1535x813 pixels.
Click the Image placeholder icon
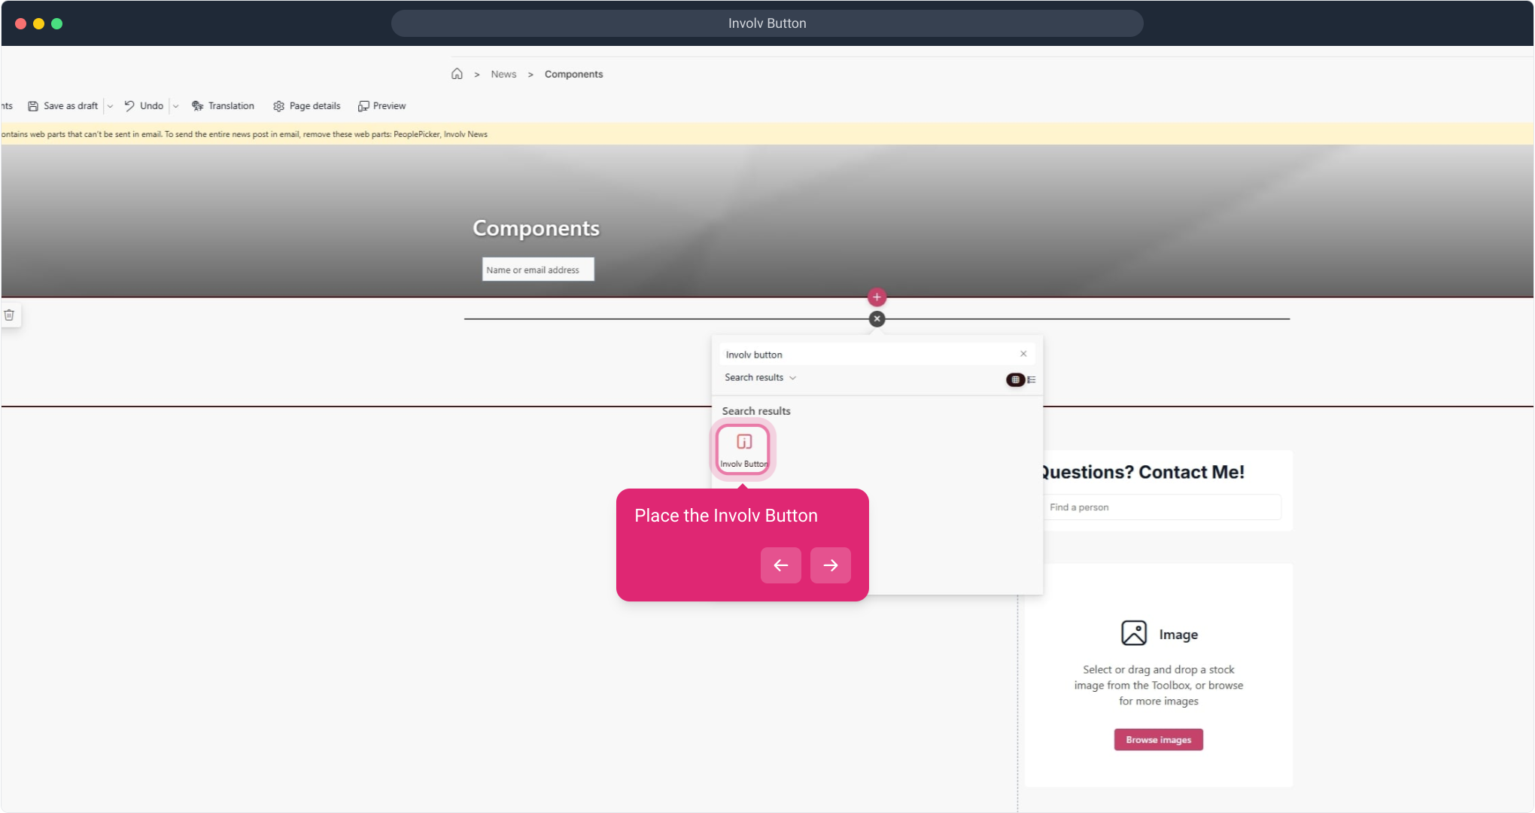(1134, 633)
